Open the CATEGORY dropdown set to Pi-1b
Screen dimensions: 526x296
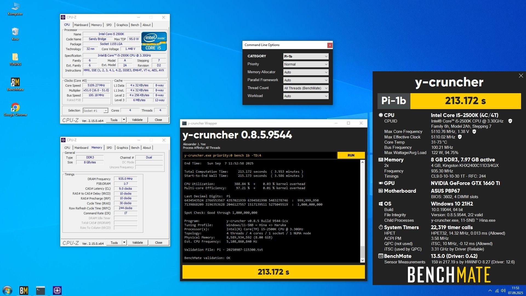point(306,56)
